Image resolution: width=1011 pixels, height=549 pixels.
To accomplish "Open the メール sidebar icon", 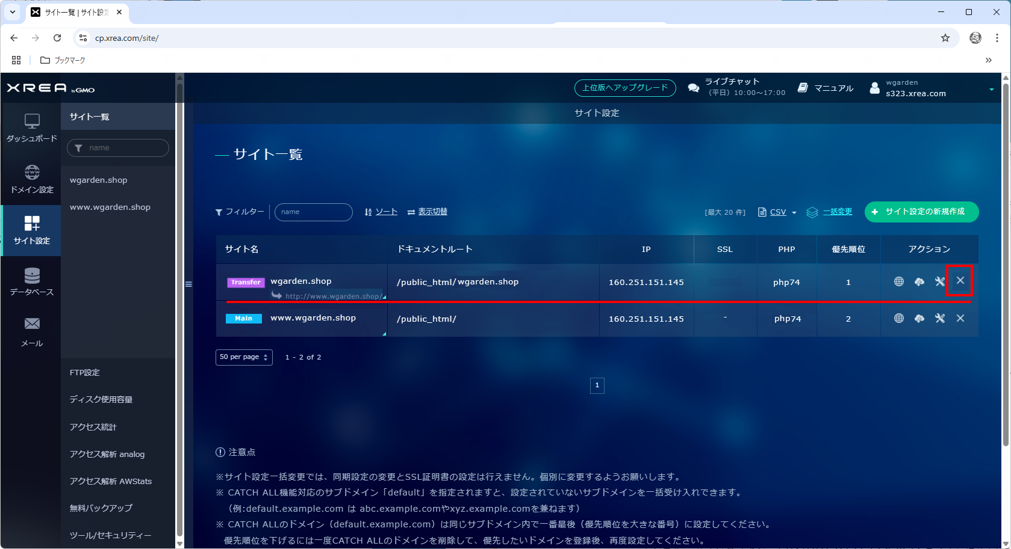I will coord(31,331).
